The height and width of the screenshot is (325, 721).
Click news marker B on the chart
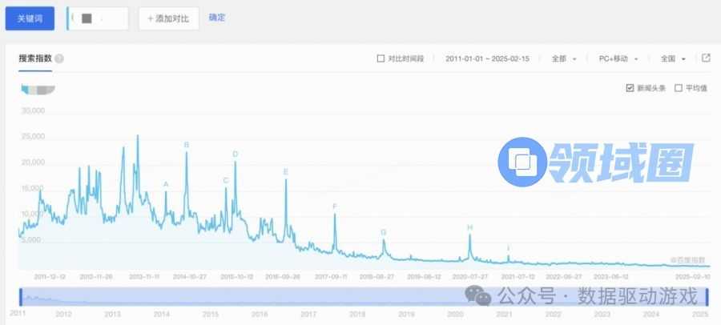point(187,145)
